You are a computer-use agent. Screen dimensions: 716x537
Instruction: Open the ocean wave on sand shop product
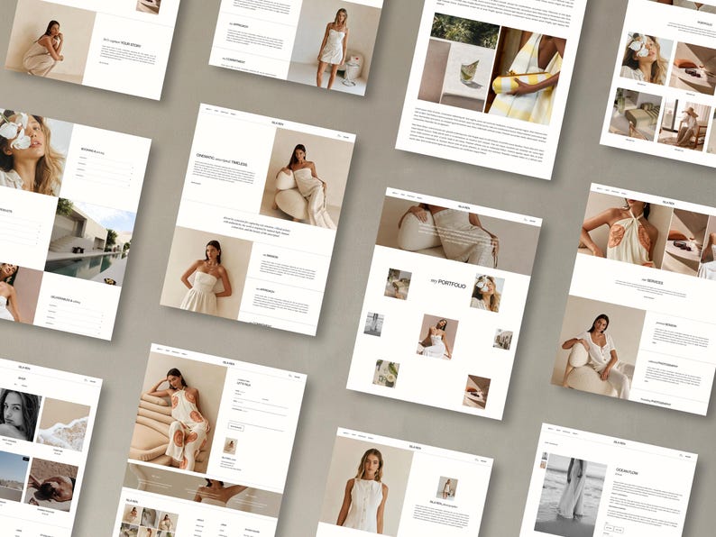pos(63,424)
